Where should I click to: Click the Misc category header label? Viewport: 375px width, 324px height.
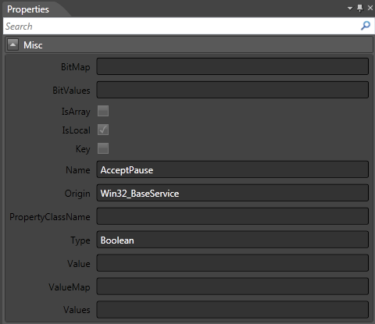(x=33, y=45)
